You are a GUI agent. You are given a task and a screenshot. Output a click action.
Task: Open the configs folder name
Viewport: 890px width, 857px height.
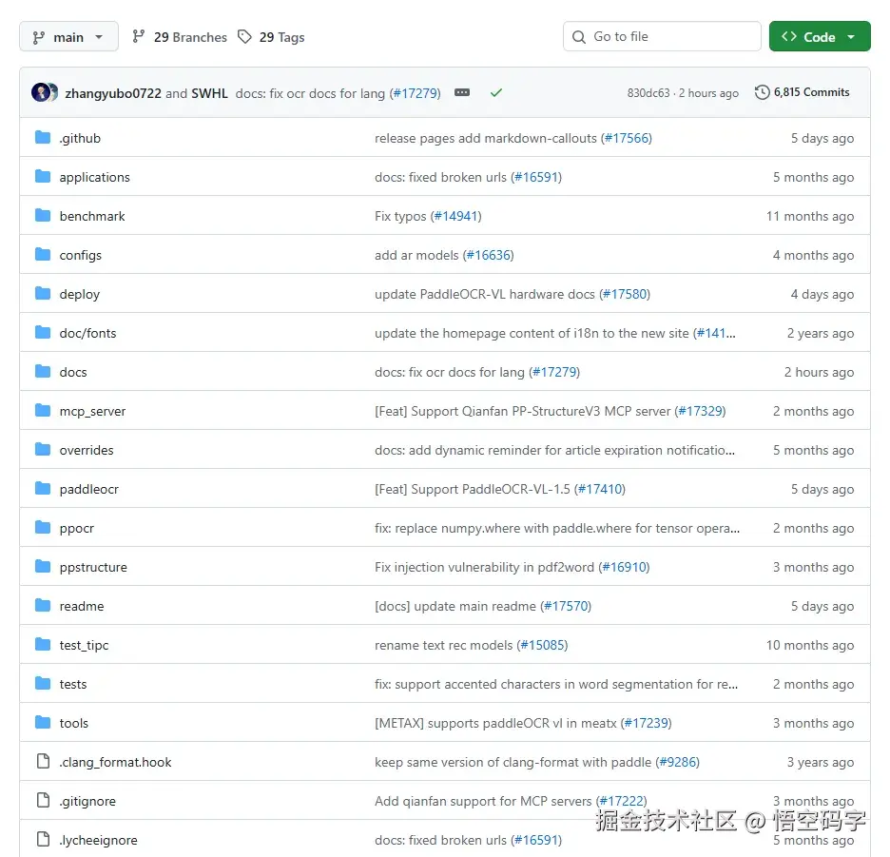tap(81, 256)
